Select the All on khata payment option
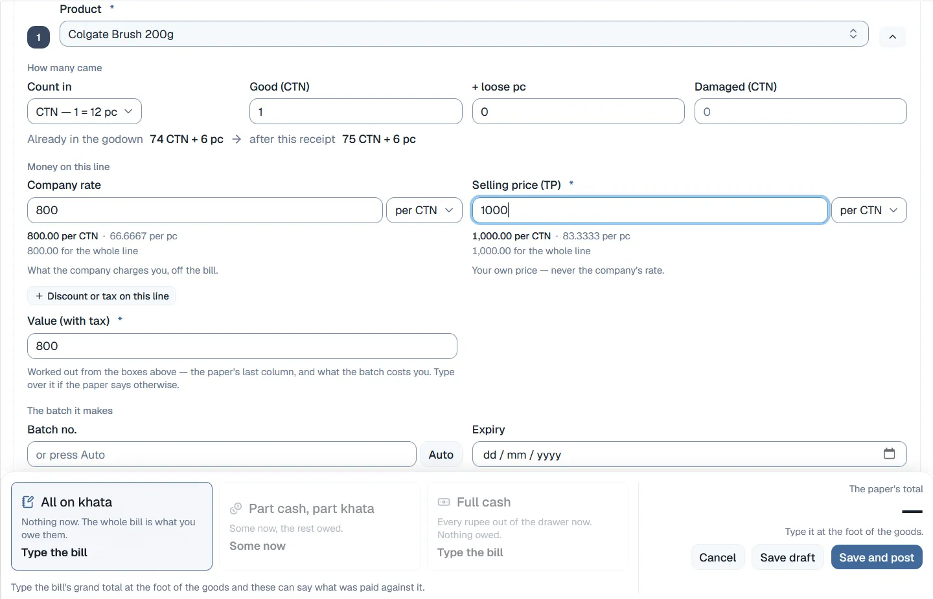The height and width of the screenshot is (599, 933). point(111,526)
